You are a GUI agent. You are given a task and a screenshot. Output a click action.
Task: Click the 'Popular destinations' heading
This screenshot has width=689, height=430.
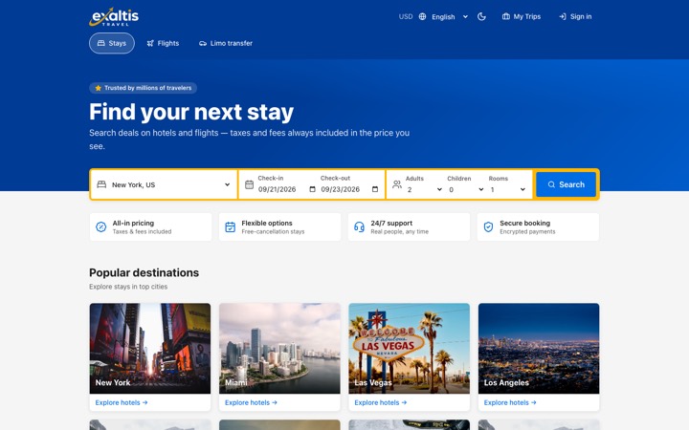click(x=144, y=272)
